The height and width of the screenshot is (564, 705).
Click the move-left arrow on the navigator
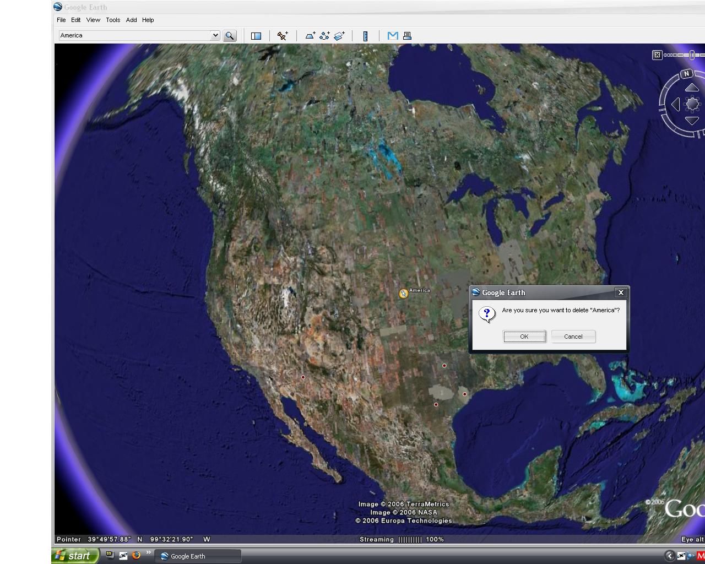click(675, 104)
